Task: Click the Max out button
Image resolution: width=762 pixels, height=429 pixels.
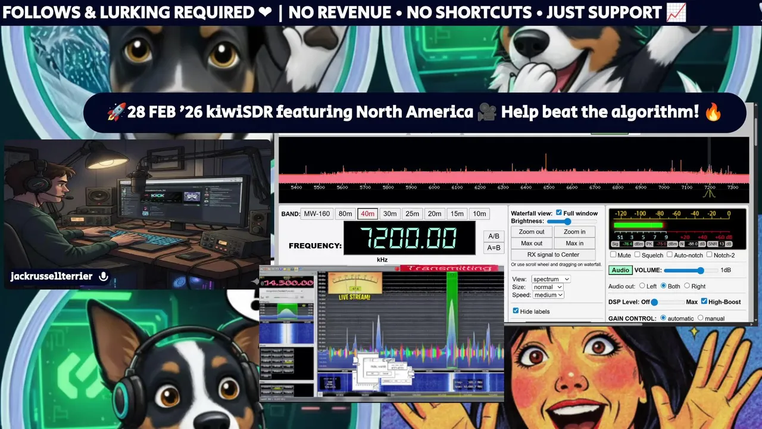Action: 532,243
